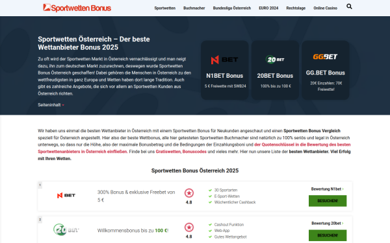
Task: Open the Buchmacher menu item
Action: pyautogui.click(x=194, y=8)
